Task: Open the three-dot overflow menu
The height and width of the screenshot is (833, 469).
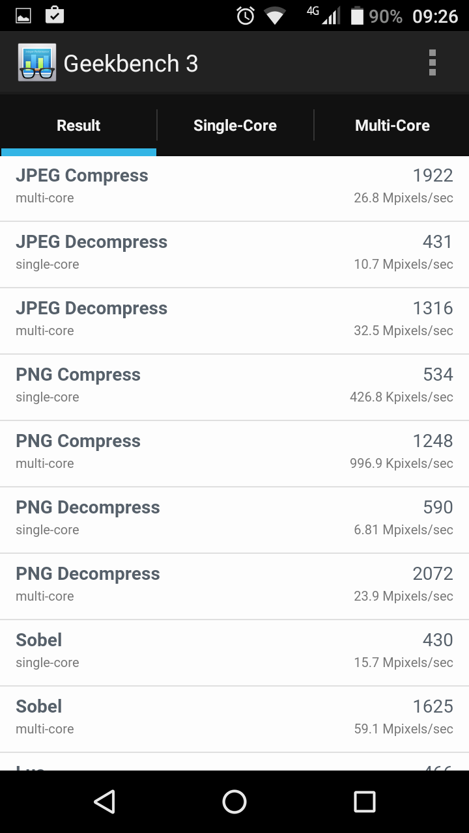Action: coord(432,63)
